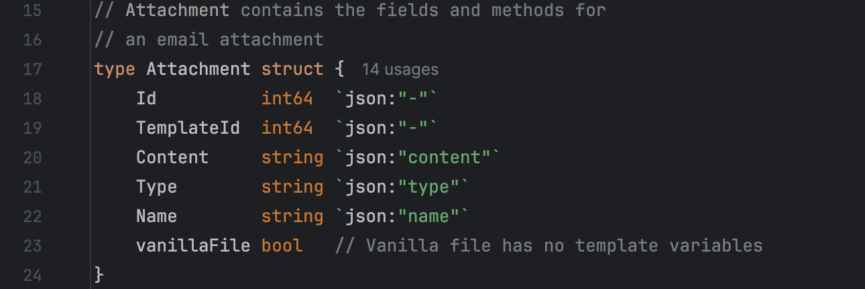
Task: Click line number 23 in the gutter
Action: (x=32, y=246)
